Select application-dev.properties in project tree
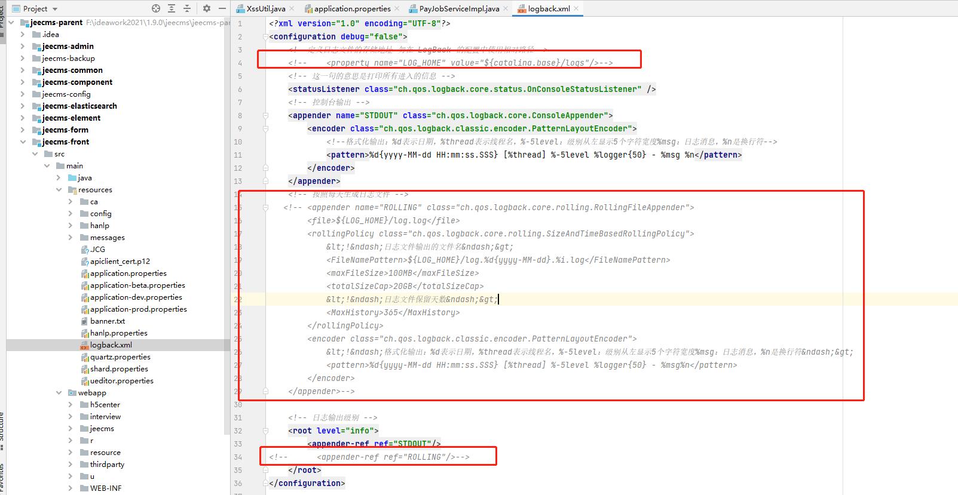Viewport: 958px width, 495px height. [x=136, y=297]
